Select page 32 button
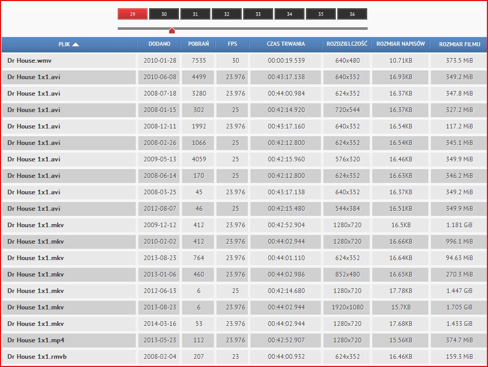488x367 pixels. (227, 14)
